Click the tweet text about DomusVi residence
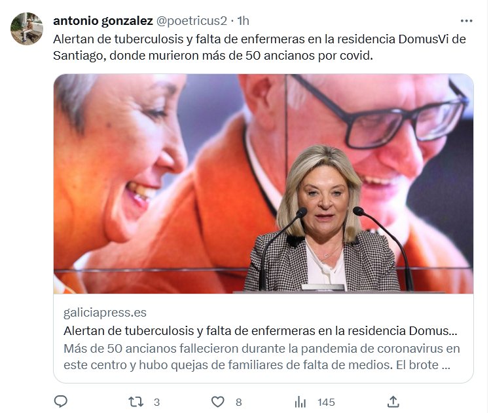This screenshot has height=413, width=491. click(260, 47)
